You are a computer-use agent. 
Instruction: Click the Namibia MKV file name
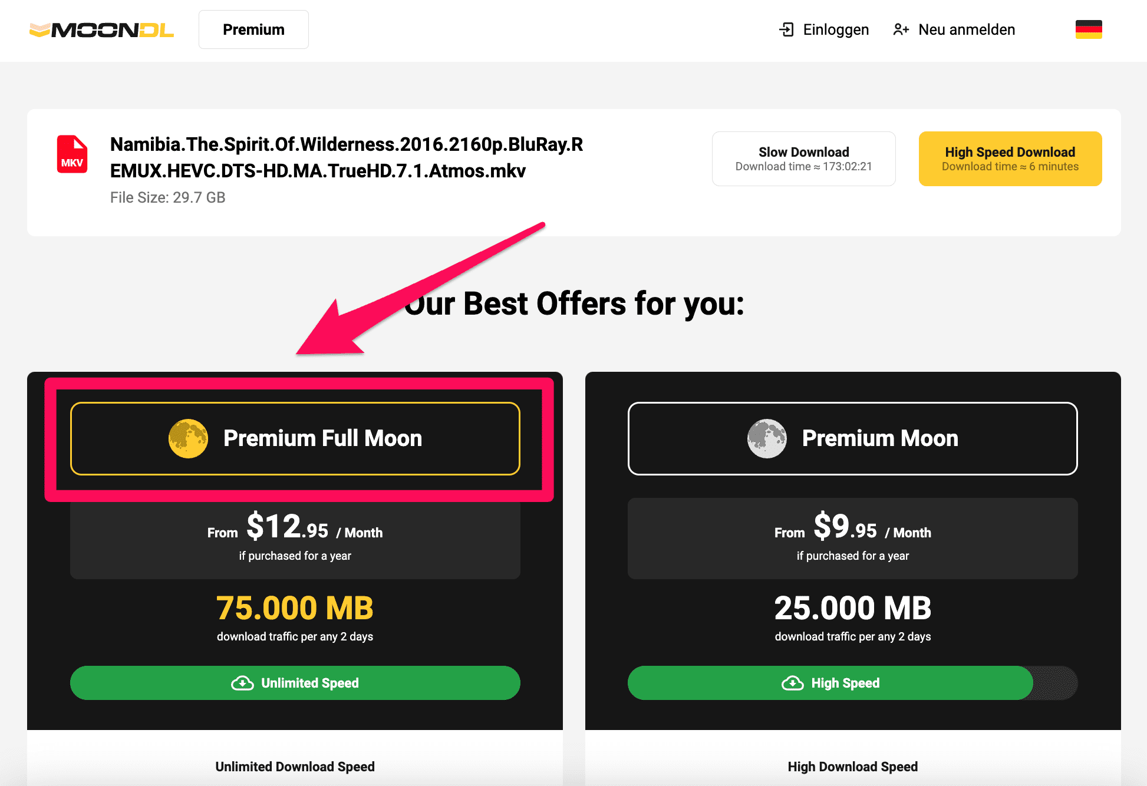[347, 157]
